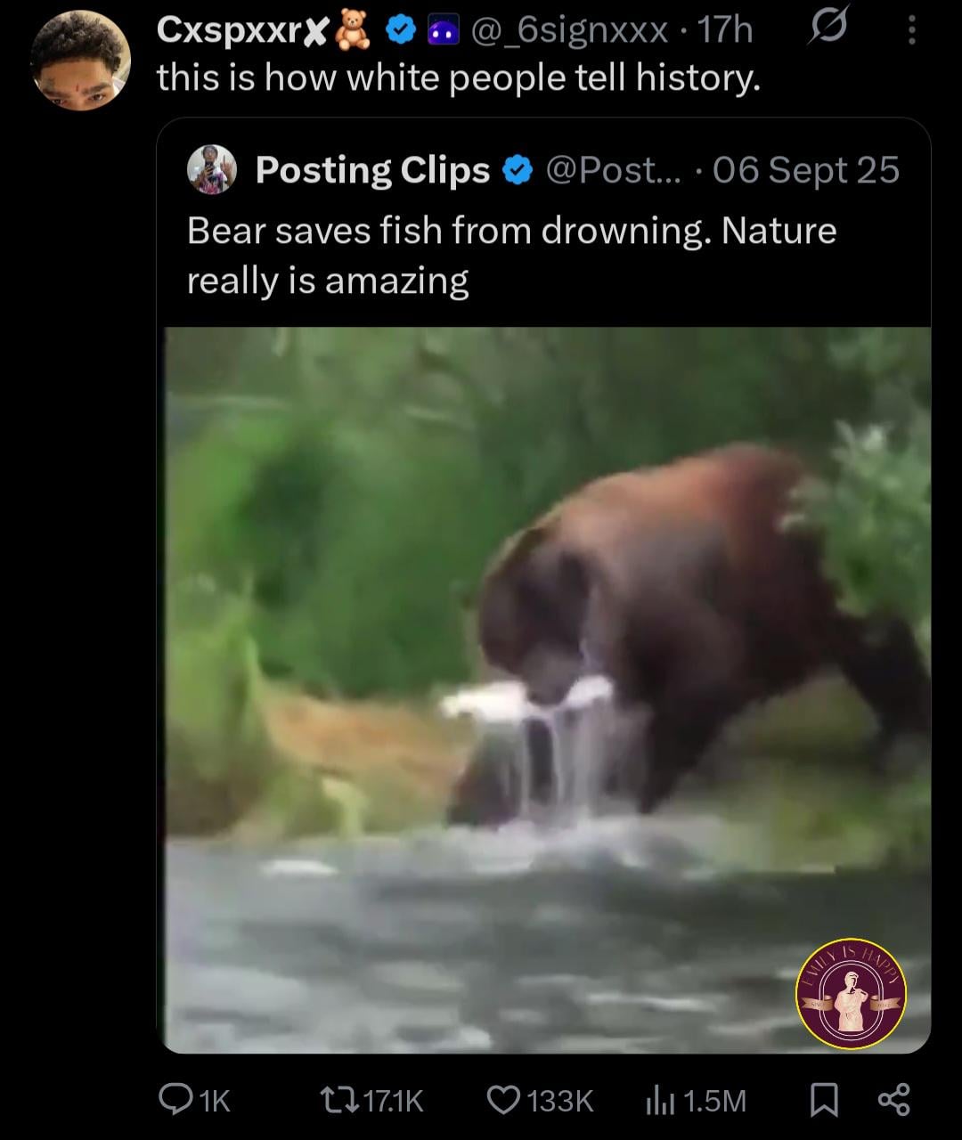The image size is (962, 1140).
Task: Open the 17h timestamp
Action: click(724, 31)
